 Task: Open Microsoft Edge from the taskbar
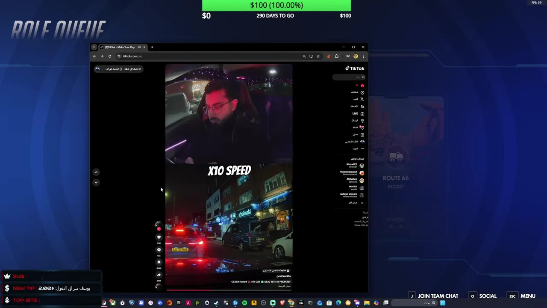(338, 303)
